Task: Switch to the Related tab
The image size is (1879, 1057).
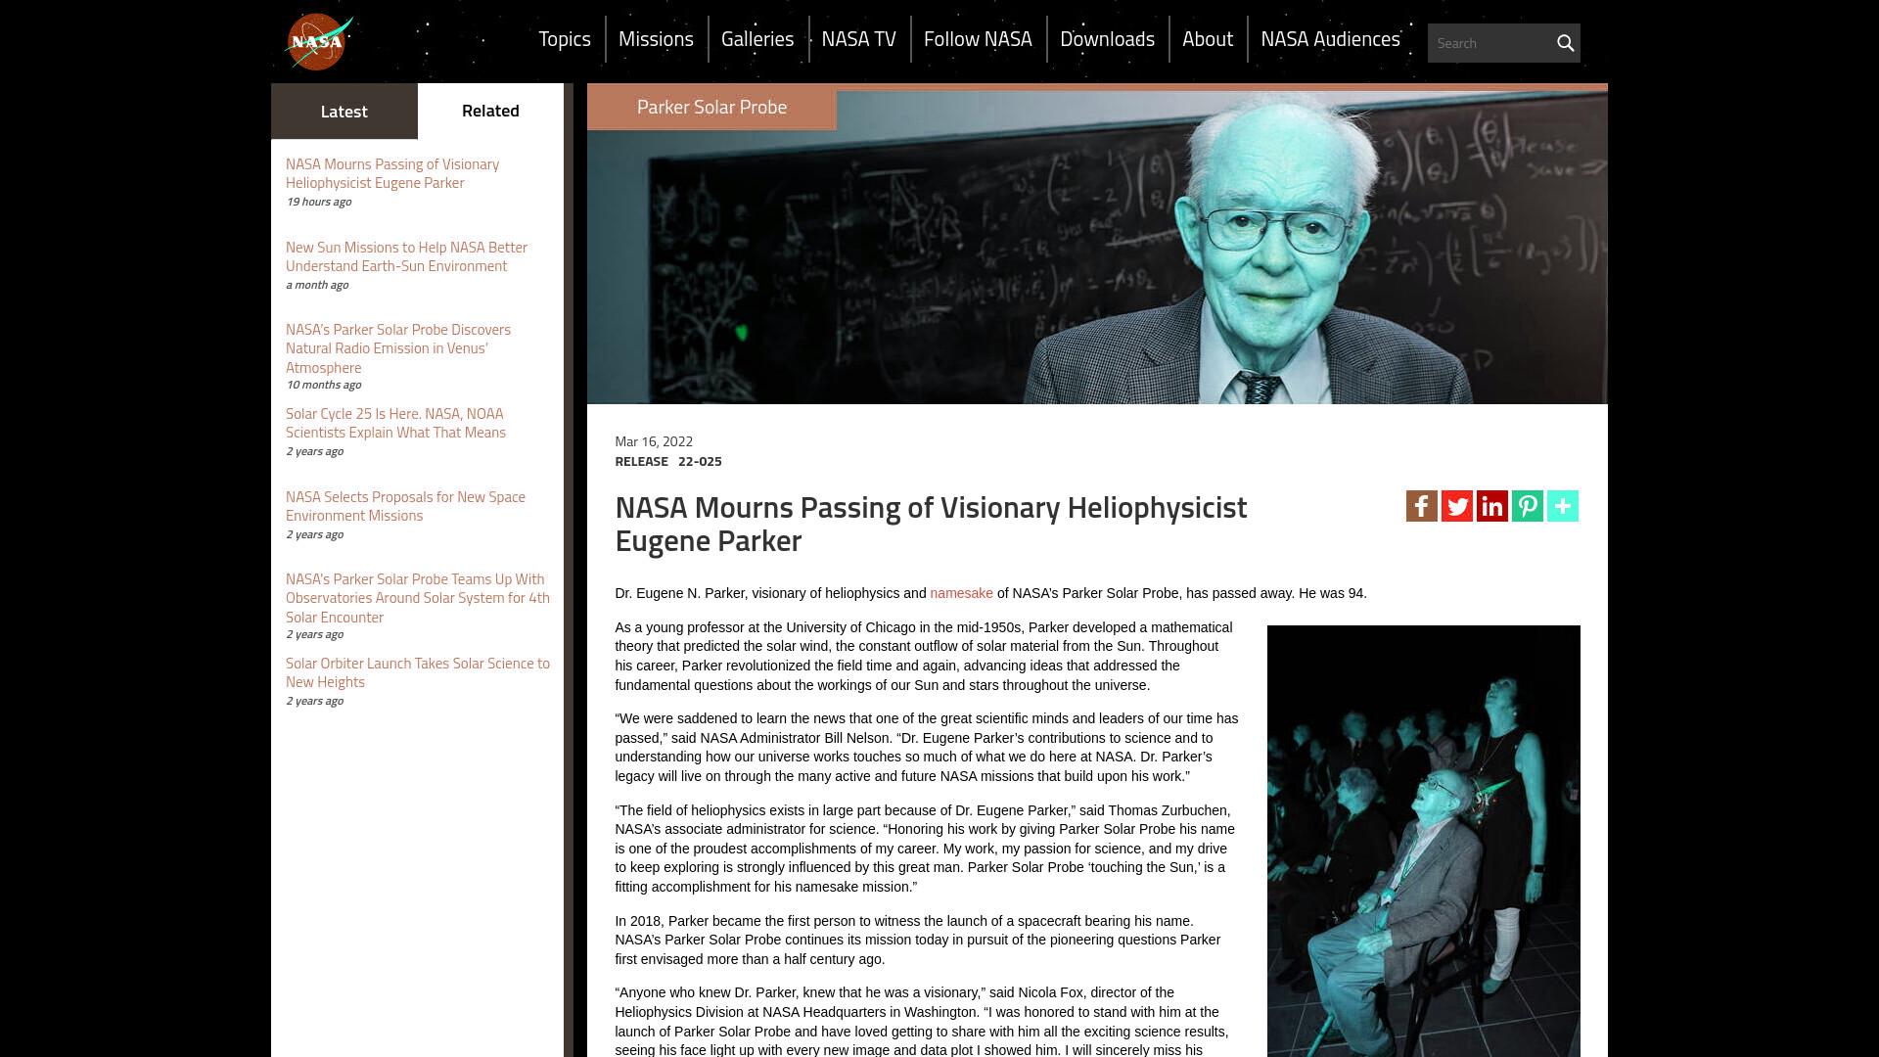Action: click(x=490, y=111)
